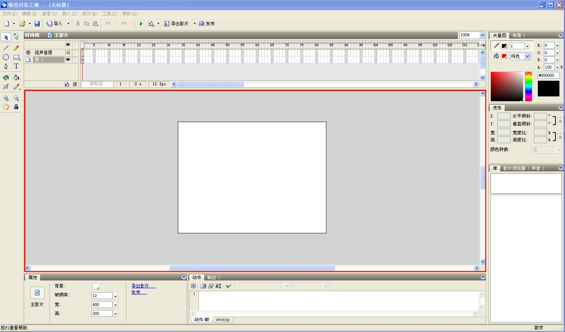Click the Open file folder icon
This screenshot has width=565, height=332.
[23, 24]
